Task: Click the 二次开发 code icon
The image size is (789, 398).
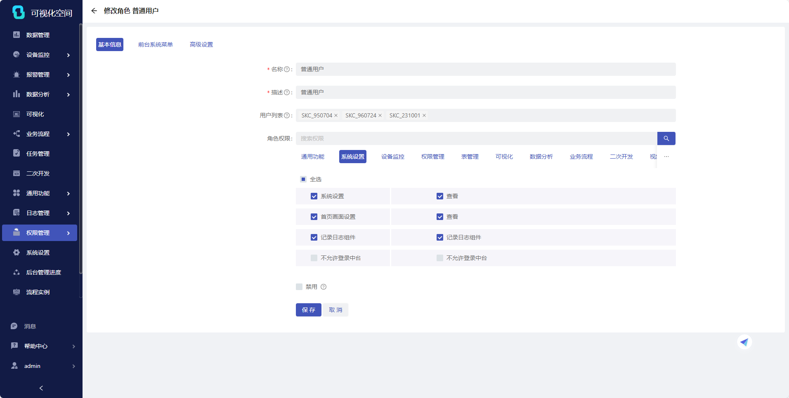Action: coord(17,173)
